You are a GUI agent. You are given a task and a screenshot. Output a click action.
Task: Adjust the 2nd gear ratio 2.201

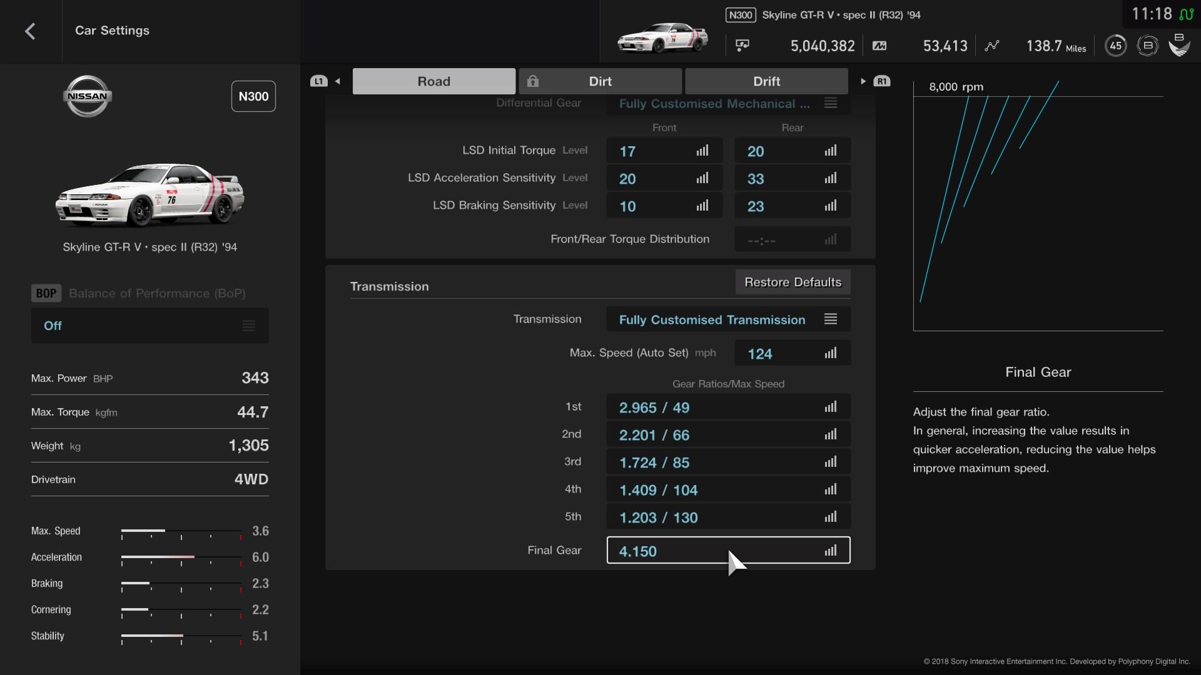[x=728, y=434]
